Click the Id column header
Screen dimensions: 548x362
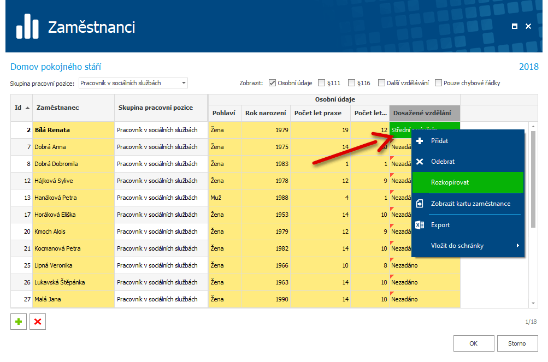pyautogui.click(x=22, y=108)
